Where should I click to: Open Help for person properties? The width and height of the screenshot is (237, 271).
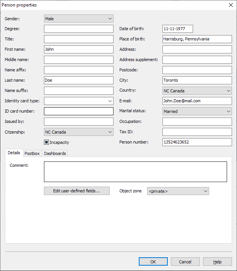pos(218,262)
